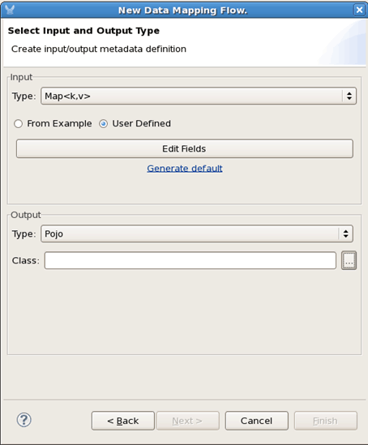
Task: Go to previous page with Back button
Action: pos(123,421)
